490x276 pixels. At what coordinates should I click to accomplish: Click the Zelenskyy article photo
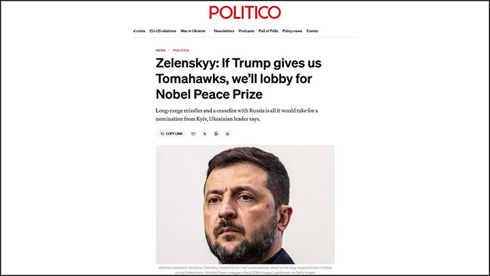[x=245, y=203]
